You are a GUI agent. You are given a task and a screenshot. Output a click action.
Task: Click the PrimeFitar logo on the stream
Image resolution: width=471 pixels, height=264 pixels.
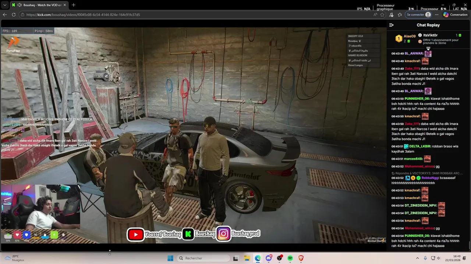14,44
